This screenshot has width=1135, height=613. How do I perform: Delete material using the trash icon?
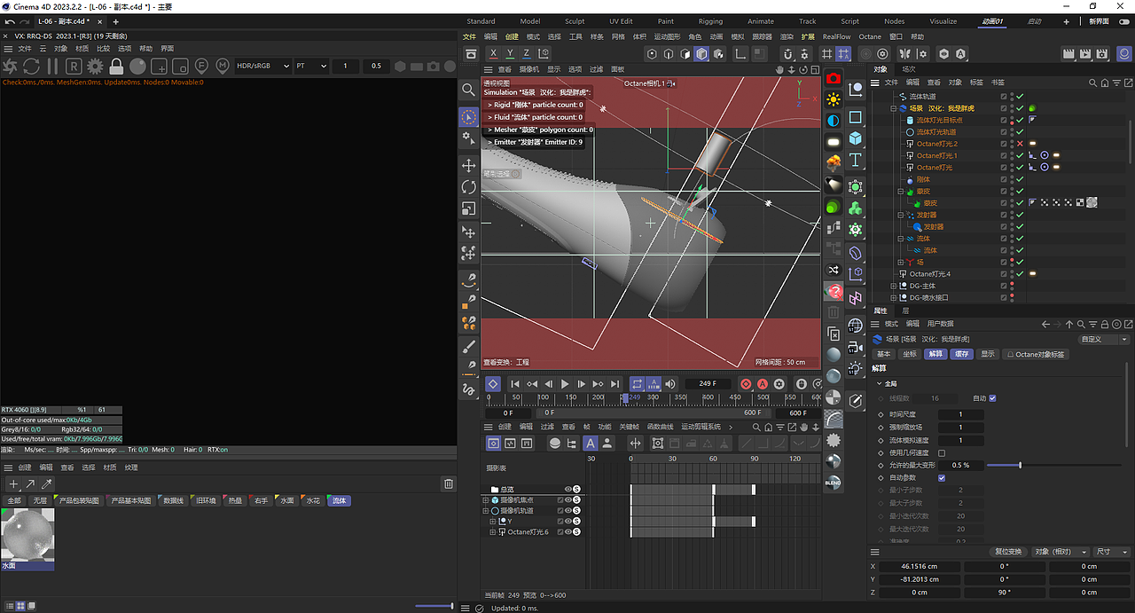(448, 483)
